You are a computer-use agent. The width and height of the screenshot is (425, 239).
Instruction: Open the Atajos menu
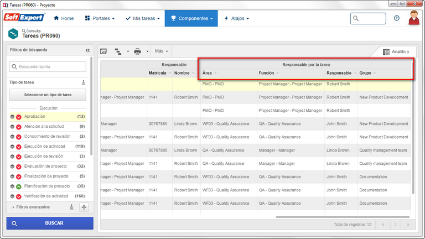click(x=237, y=18)
